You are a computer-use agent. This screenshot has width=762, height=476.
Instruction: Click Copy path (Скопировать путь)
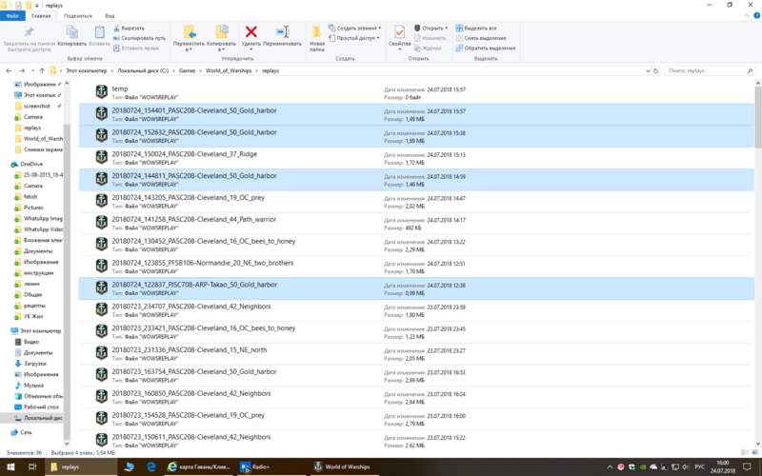[x=139, y=38]
